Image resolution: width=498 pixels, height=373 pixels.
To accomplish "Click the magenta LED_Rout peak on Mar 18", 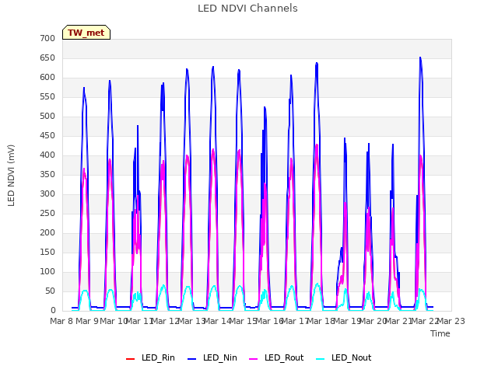I will pos(317,145).
